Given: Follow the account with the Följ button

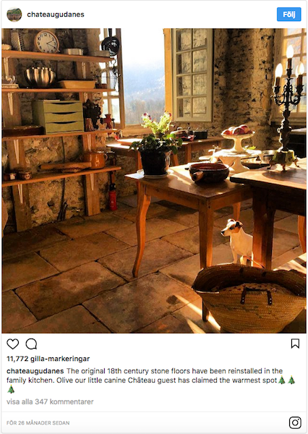Looking at the screenshot, I should point(289,14).
